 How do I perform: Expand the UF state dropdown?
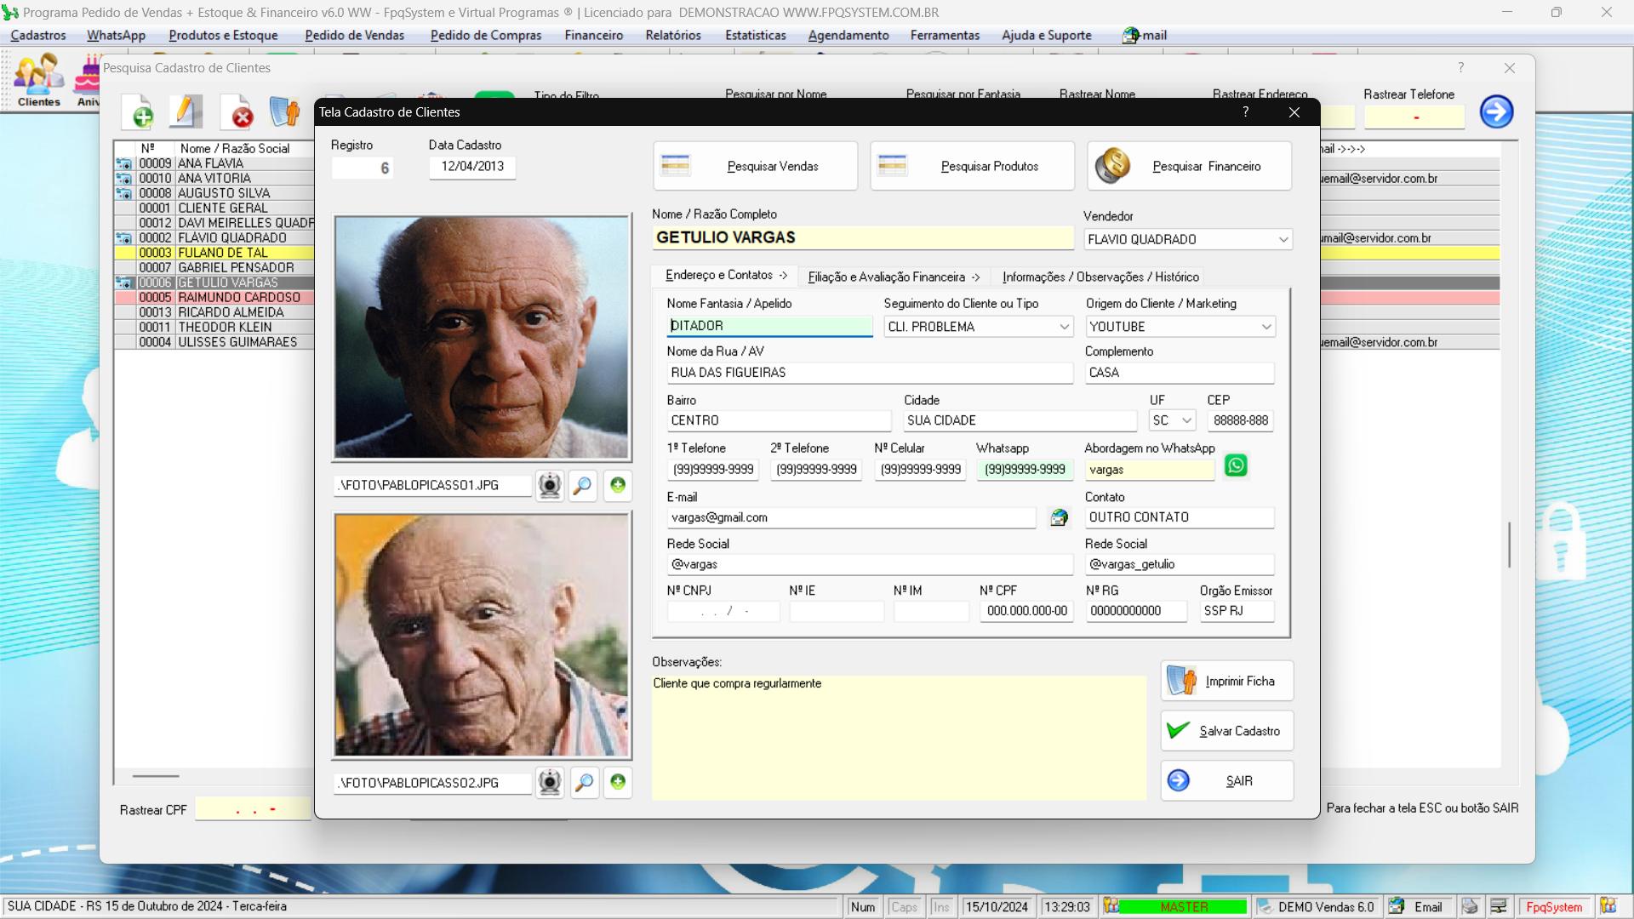[x=1186, y=420]
